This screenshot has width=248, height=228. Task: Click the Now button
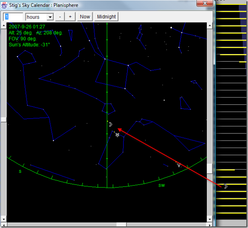(85, 17)
